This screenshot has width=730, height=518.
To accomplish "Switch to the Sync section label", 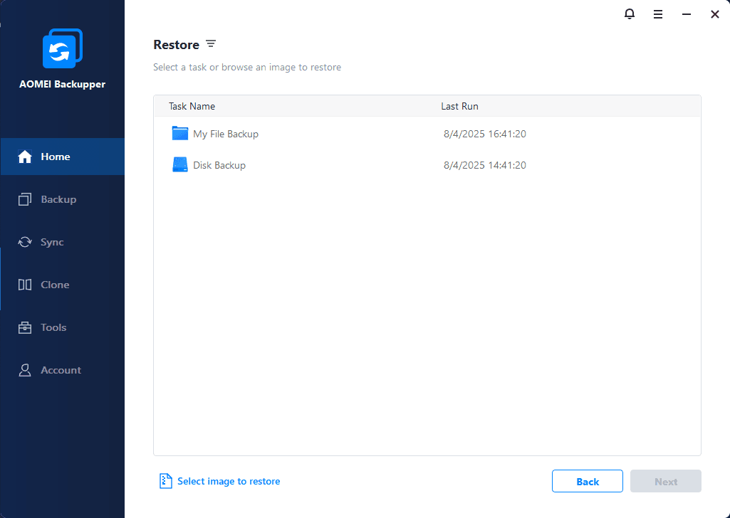I will [x=52, y=242].
